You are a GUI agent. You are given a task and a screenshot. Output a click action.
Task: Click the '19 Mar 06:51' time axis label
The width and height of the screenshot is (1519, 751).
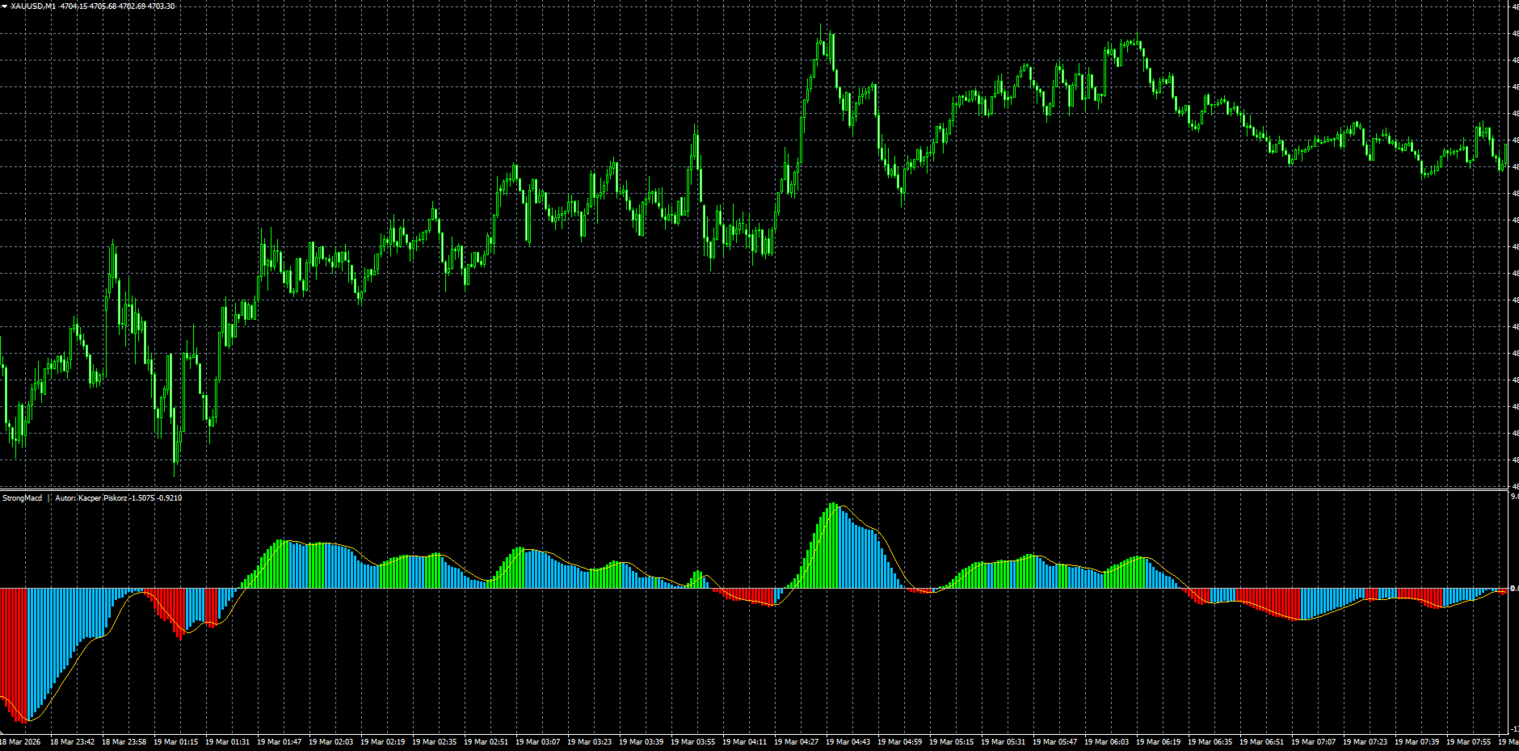coord(1261,742)
